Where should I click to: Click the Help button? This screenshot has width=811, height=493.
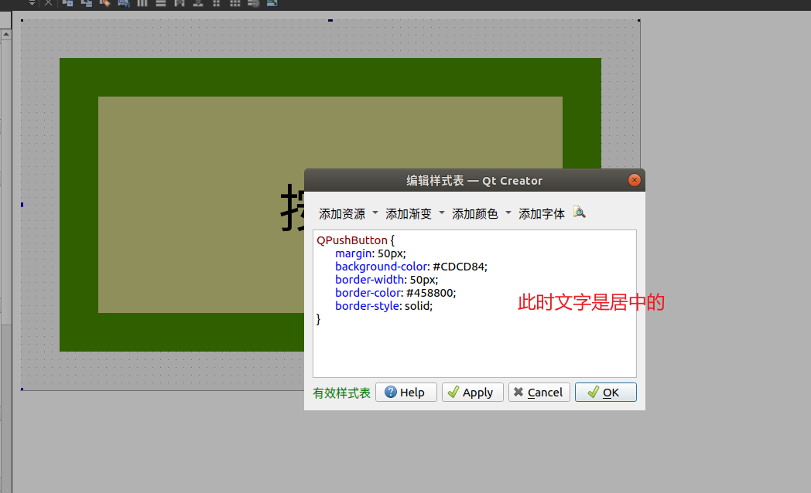tap(406, 393)
